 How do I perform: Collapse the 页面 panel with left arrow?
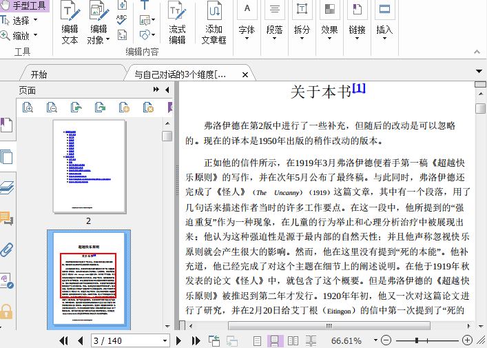coord(167,90)
